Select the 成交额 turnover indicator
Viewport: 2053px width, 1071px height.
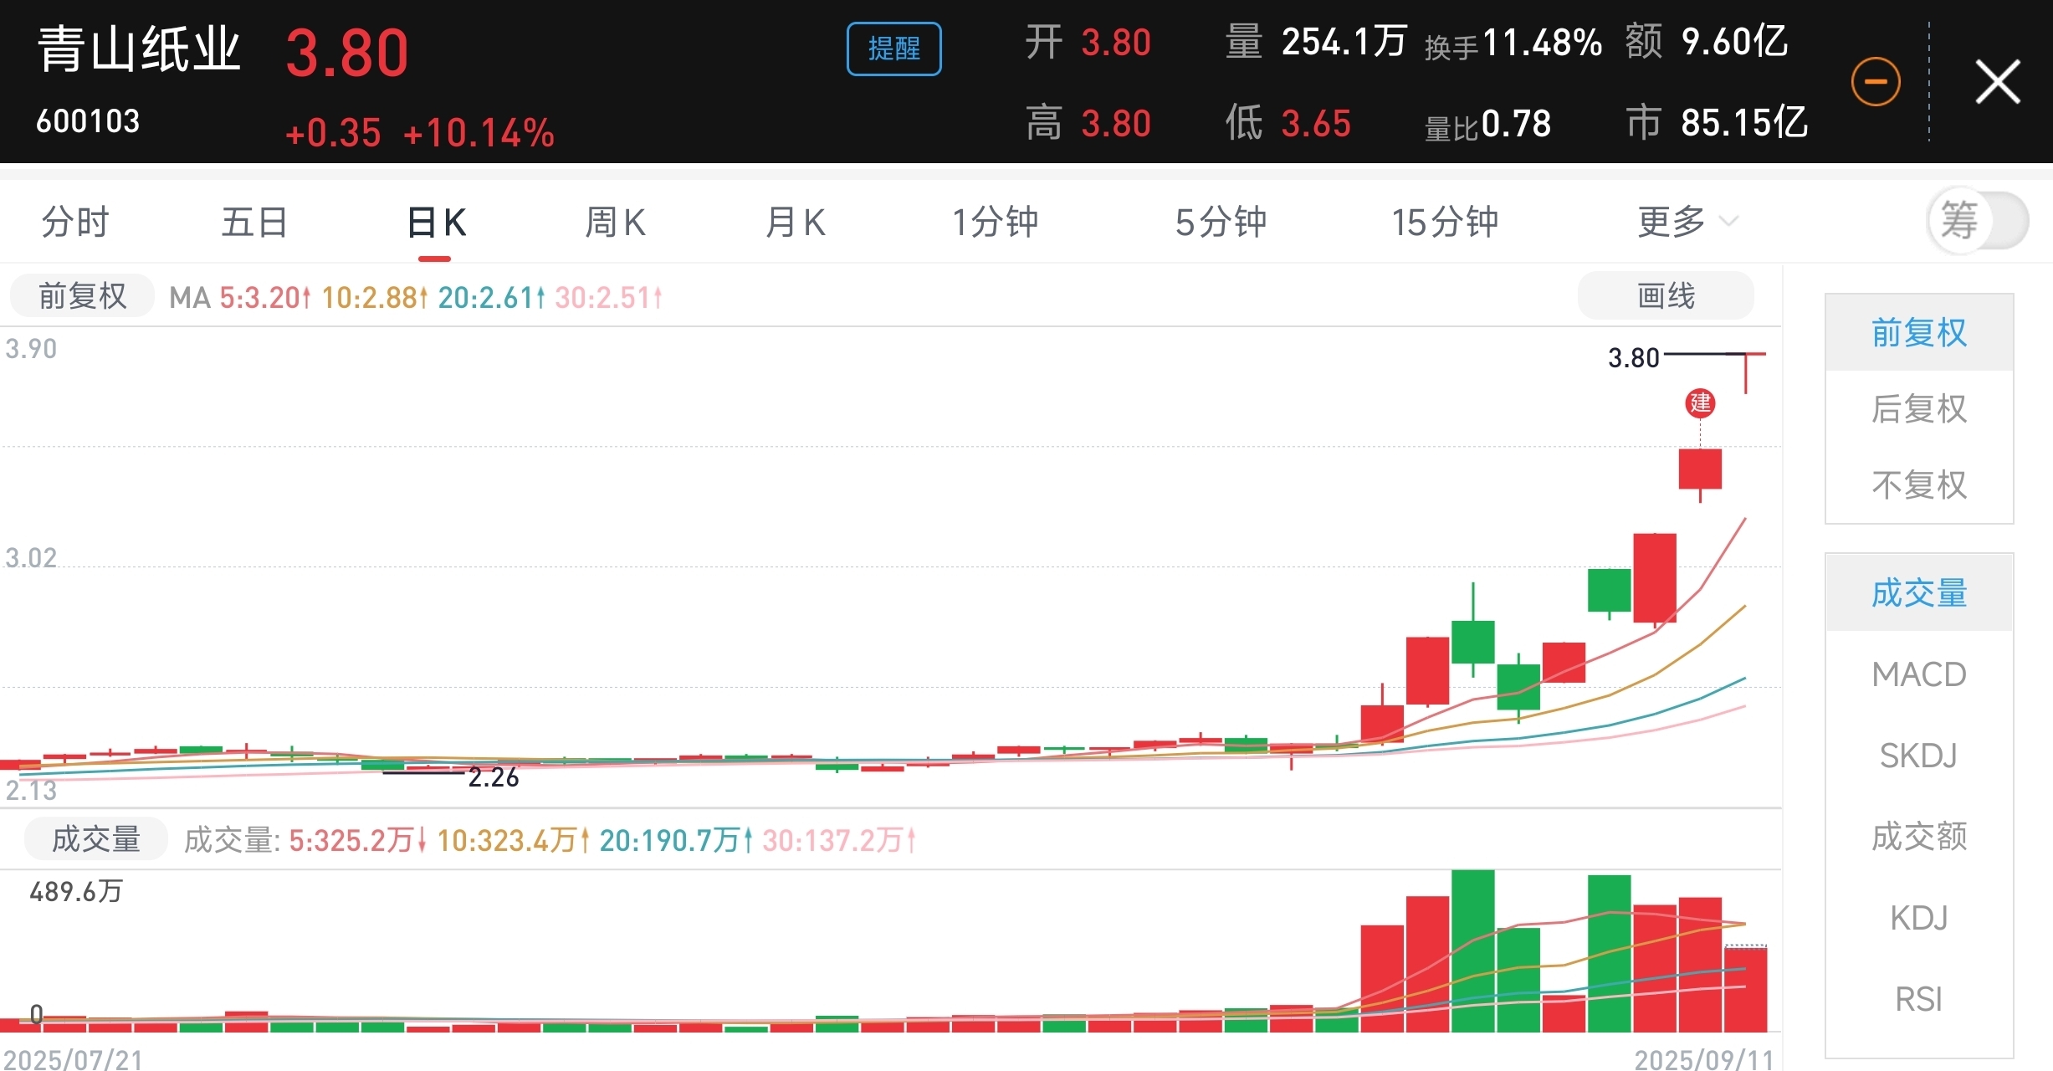coord(1919,836)
